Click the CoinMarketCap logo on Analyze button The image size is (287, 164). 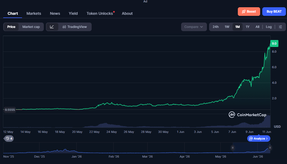[x=251, y=139]
